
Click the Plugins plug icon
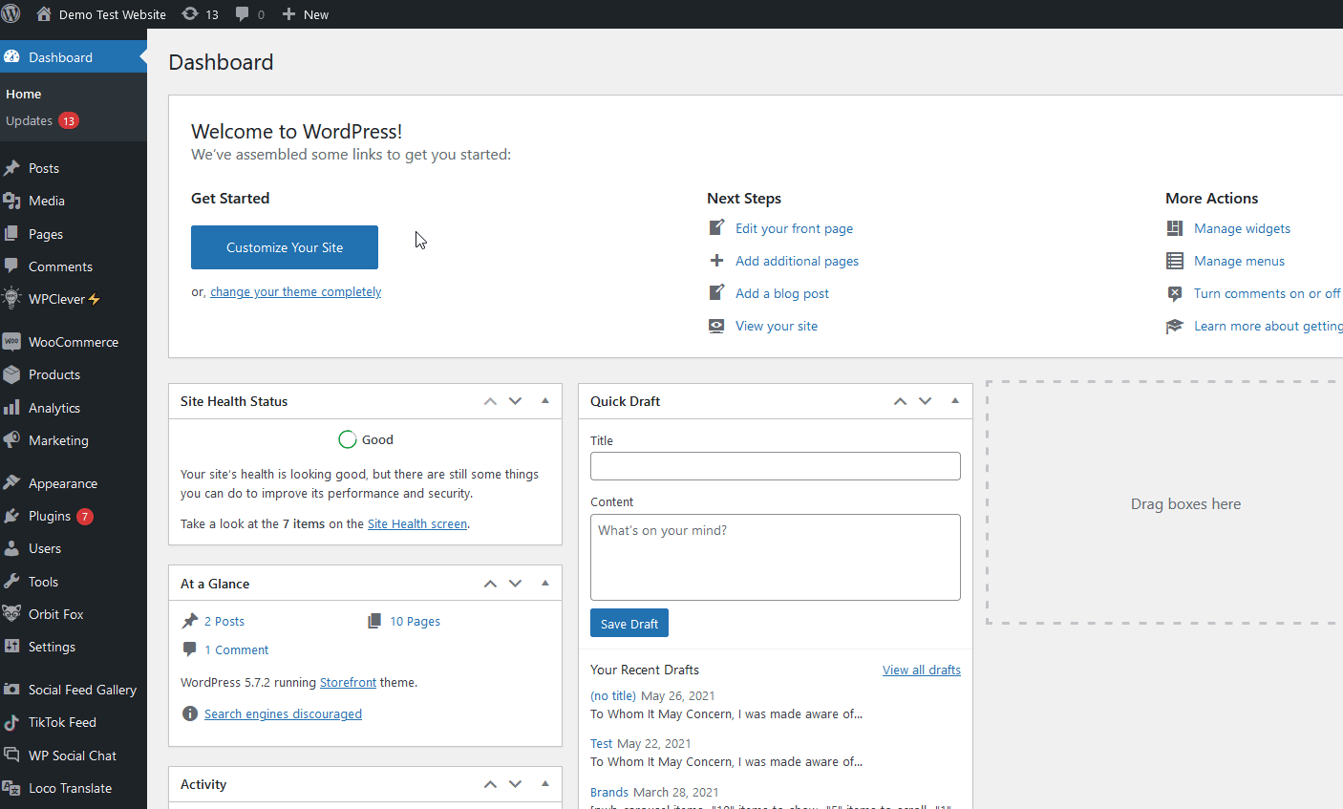tap(11, 516)
